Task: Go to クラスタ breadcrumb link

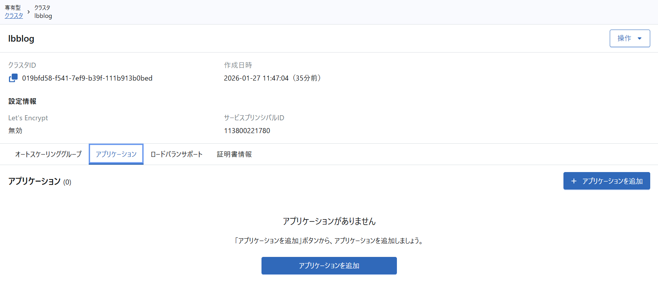Action: point(14,16)
